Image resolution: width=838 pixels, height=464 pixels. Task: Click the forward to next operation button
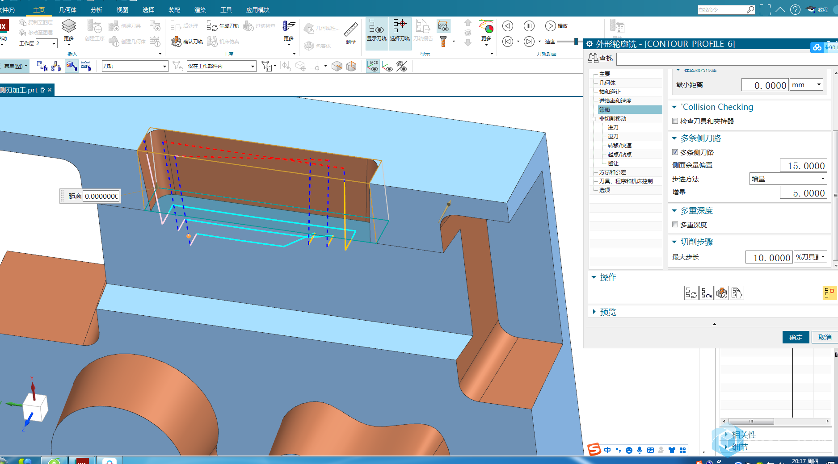(529, 42)
